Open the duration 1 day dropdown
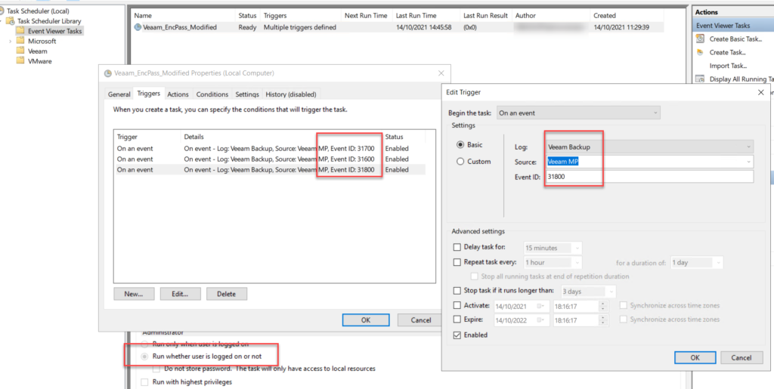The height and width of the screenshot is (389, 774). click(x=696, y=263)
